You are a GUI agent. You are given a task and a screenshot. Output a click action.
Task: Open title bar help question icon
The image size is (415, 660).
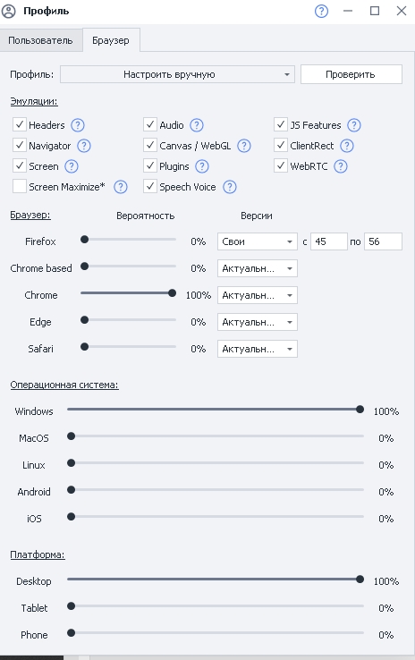(322, 11)
